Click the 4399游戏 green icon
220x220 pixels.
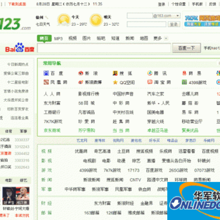[x=184, y=82]
